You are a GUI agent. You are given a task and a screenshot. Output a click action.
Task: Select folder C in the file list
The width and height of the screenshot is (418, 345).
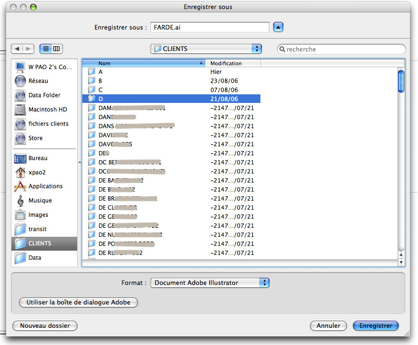171,90
